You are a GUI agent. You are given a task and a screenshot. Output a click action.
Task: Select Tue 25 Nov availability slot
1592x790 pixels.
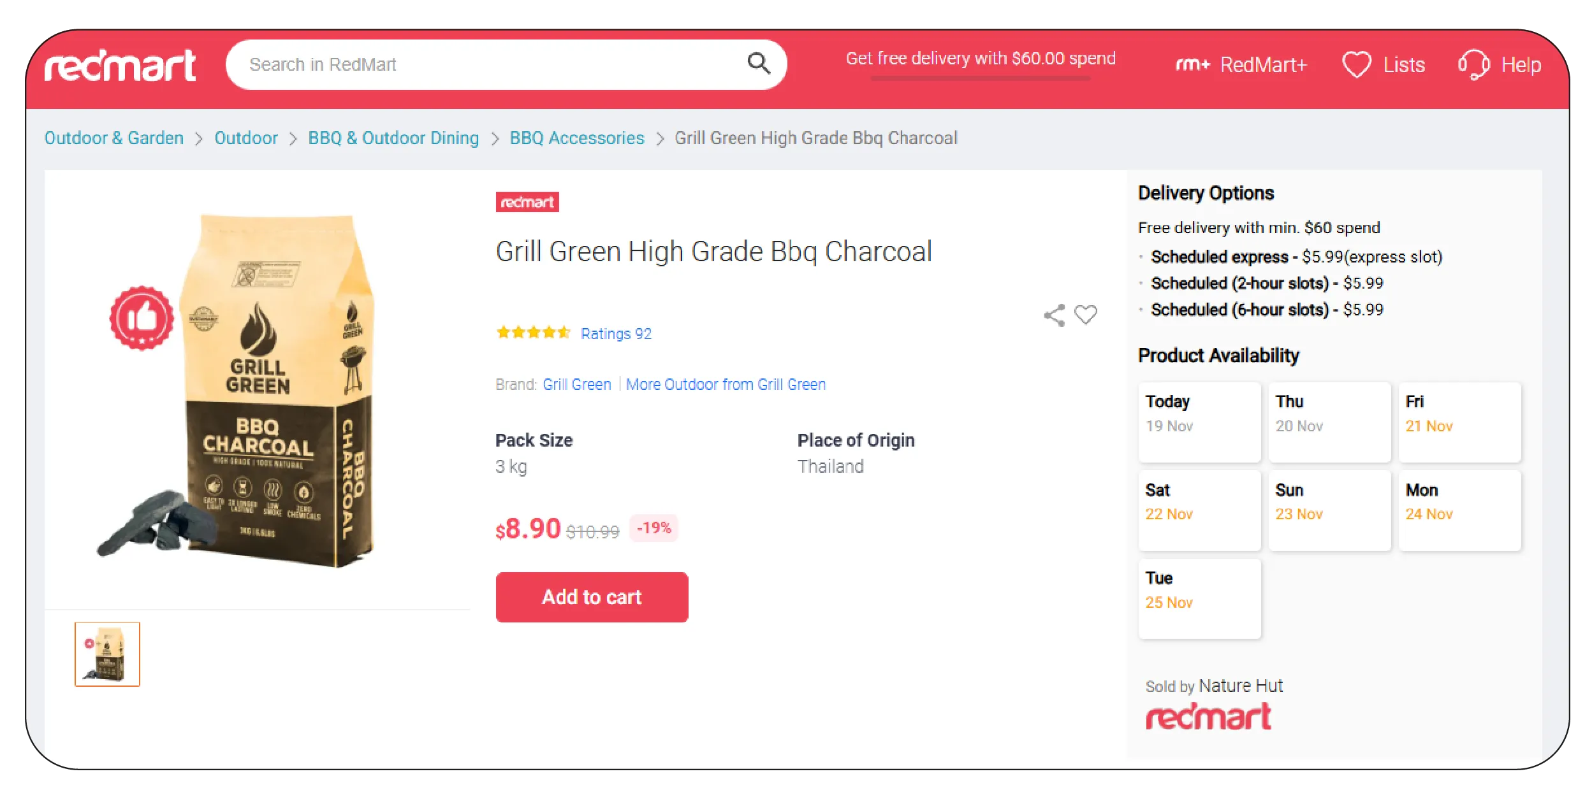(x=1199, y=598)
